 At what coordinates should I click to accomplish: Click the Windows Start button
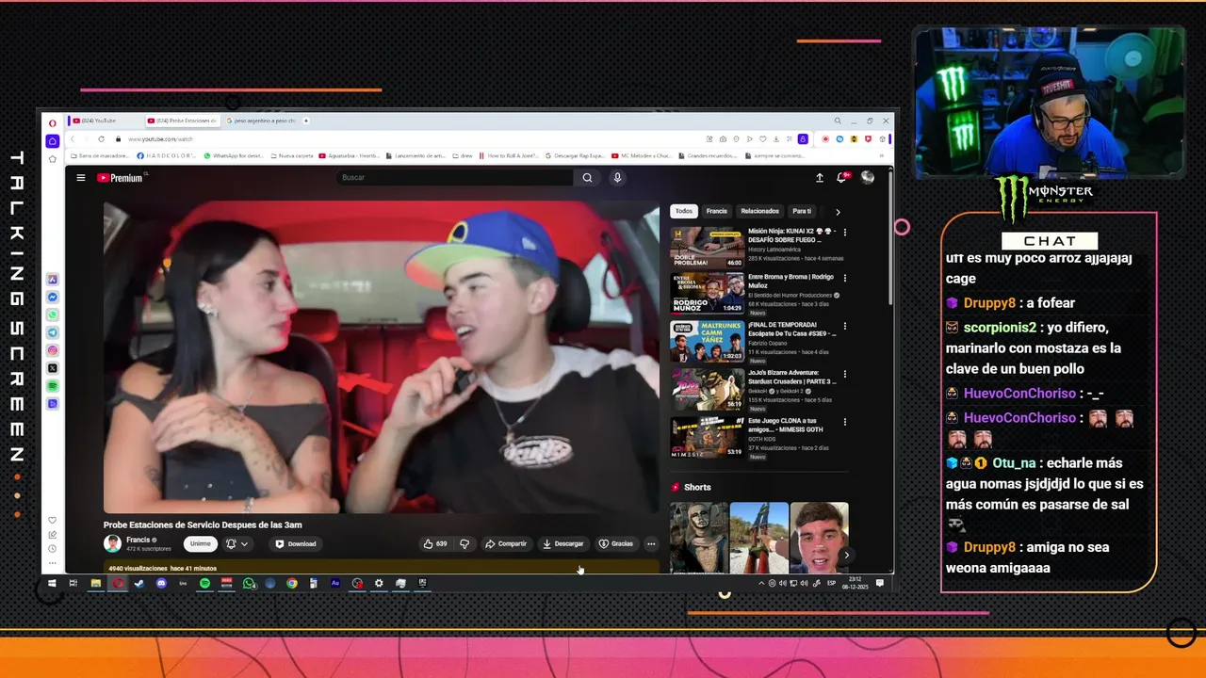coord(51,583)
